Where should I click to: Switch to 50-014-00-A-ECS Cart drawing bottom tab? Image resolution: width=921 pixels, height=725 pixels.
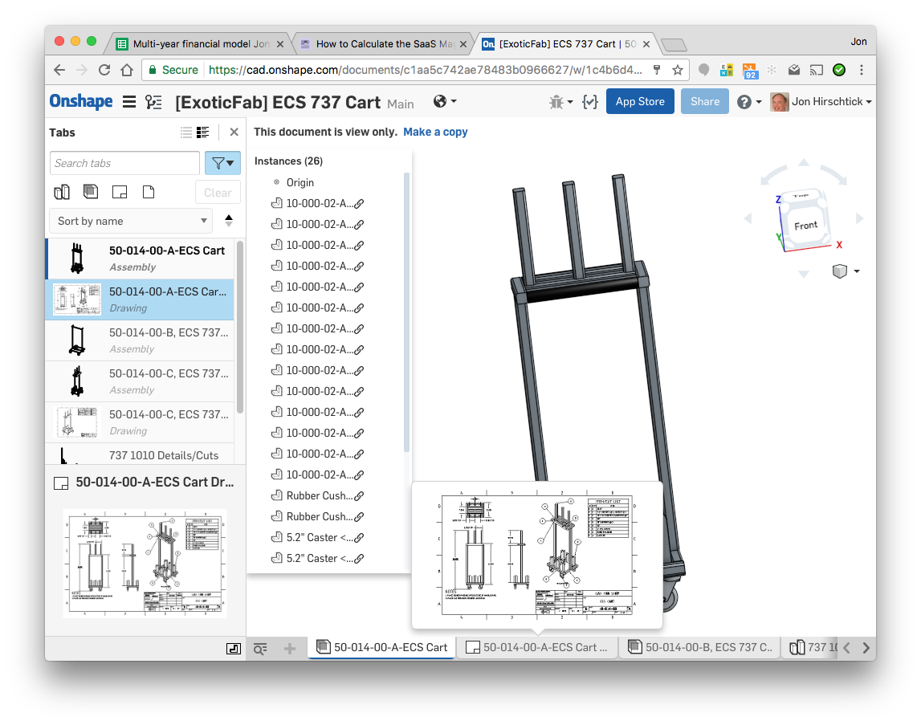click(x=537, y=647)
